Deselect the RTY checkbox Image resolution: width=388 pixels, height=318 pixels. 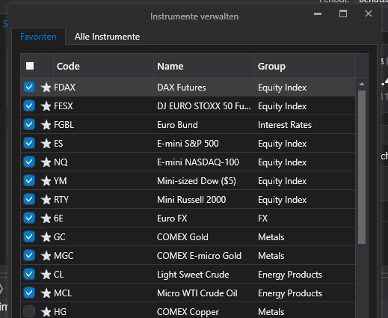(29, 199)
